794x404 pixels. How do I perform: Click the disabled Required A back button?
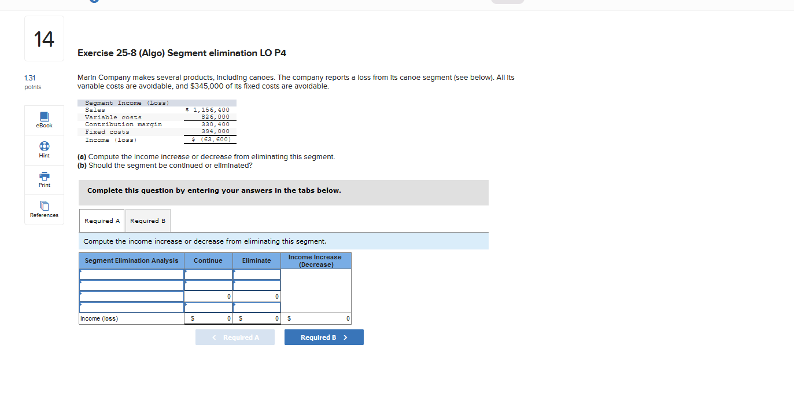[x=235, y=337]
